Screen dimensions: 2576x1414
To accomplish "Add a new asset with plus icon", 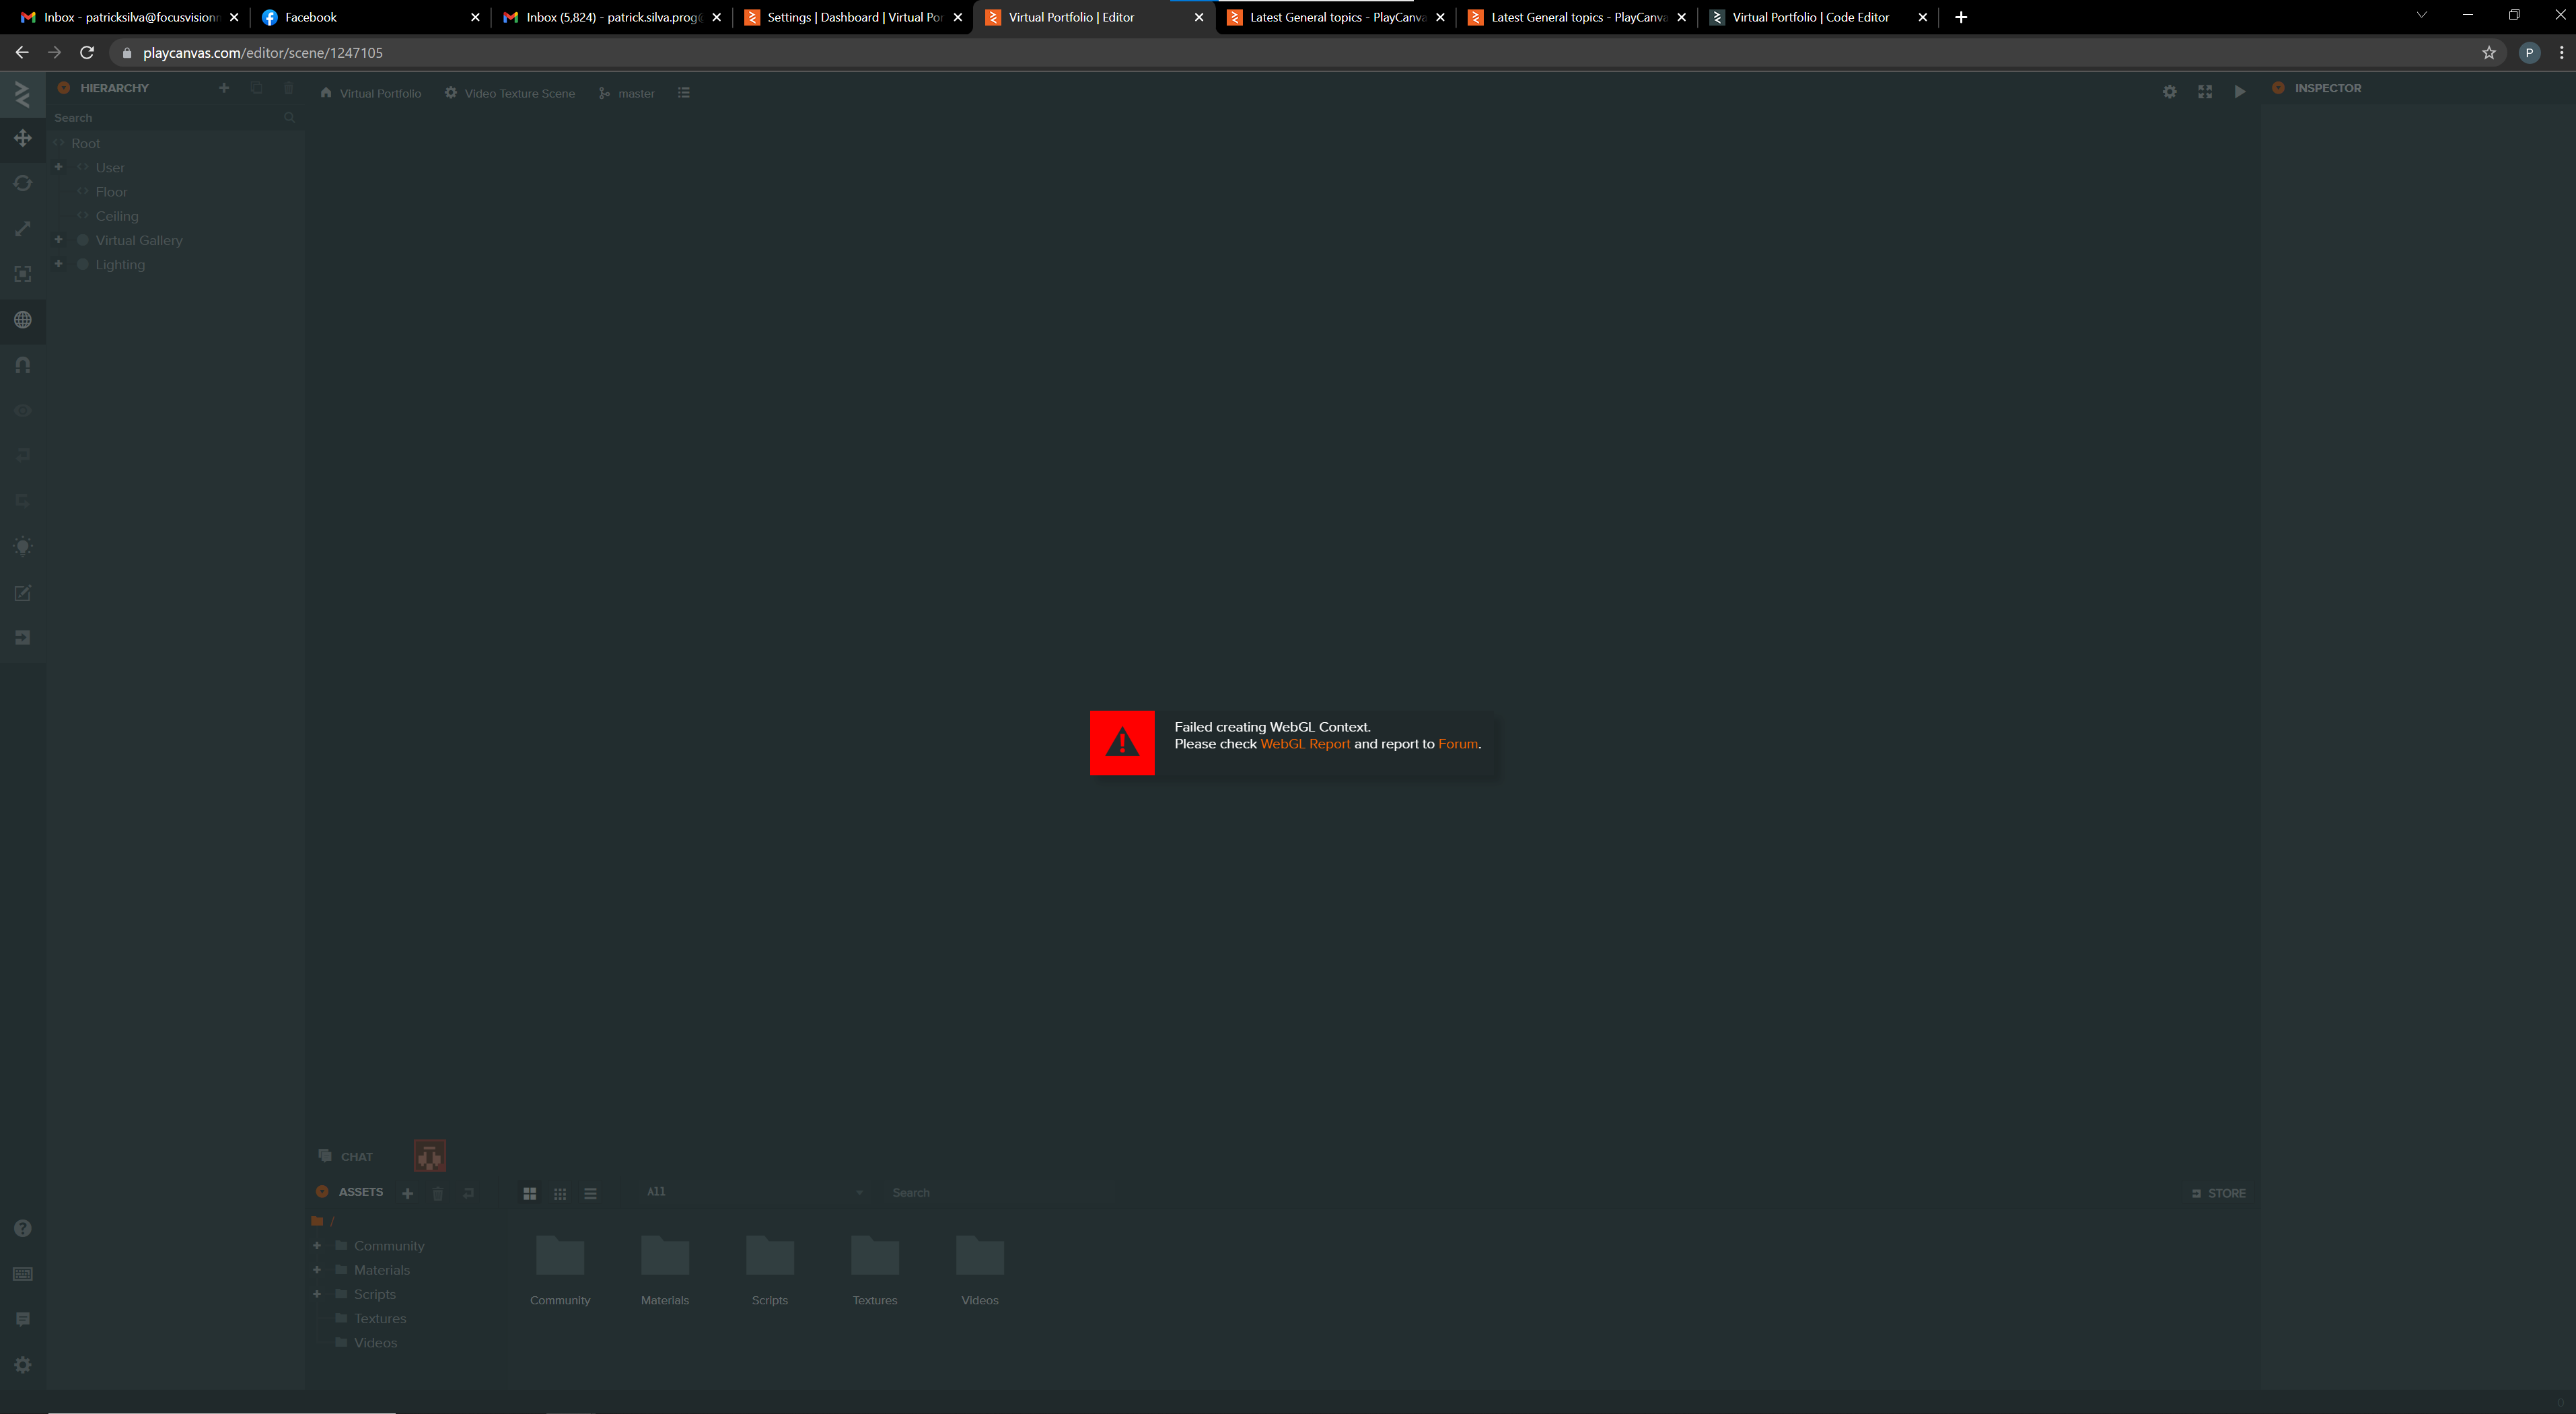I will (407, 1193).
